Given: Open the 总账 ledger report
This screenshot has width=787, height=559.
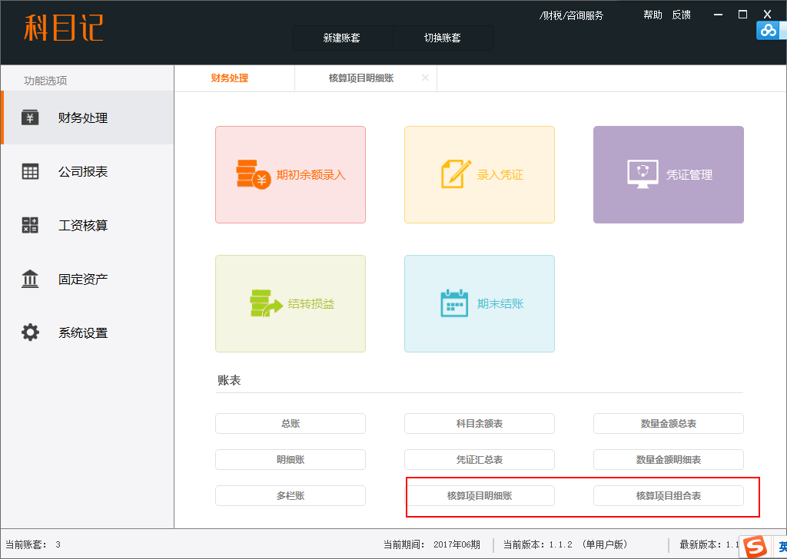Looking at the screenshot, I should [x=290, y=423].
